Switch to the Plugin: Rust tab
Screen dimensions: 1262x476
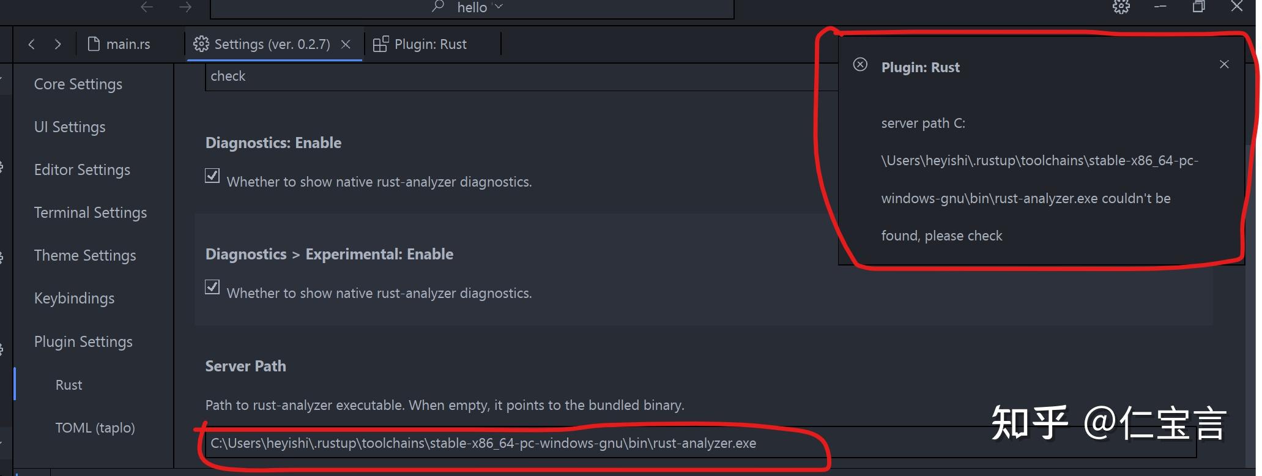[420, 44]
